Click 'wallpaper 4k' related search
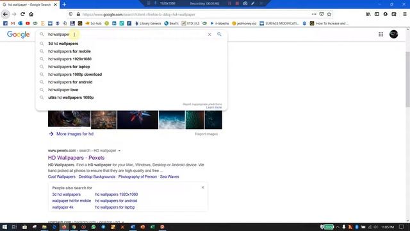 [x=63, y=207]
